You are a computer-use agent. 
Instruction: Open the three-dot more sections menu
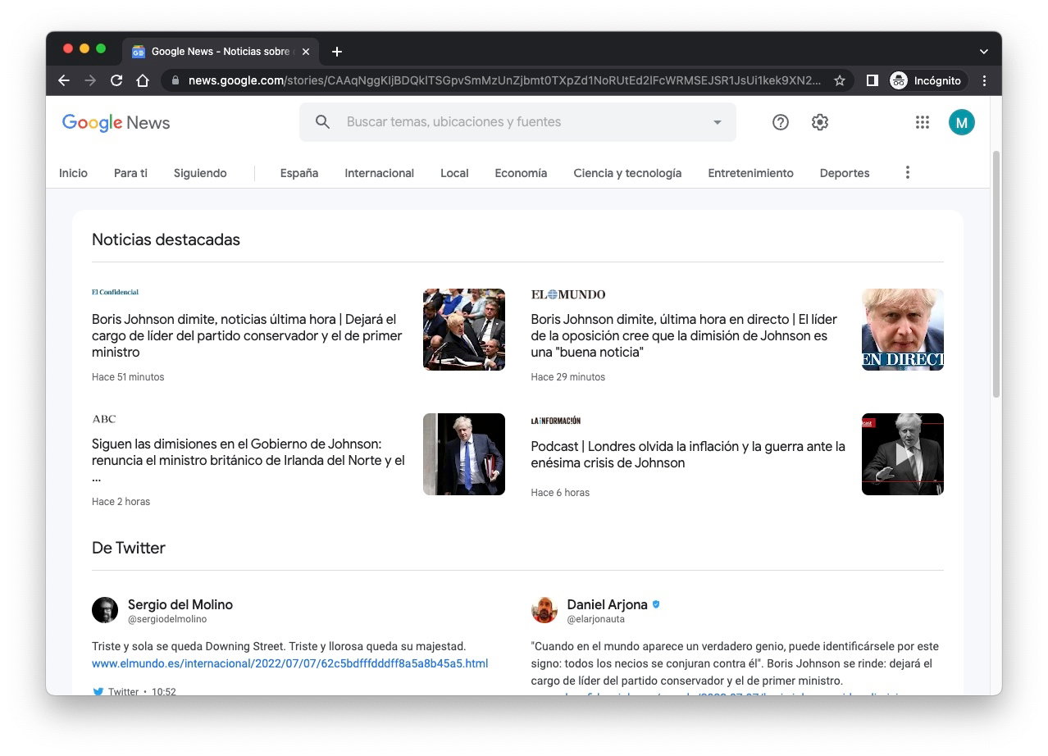pos(907,172)
